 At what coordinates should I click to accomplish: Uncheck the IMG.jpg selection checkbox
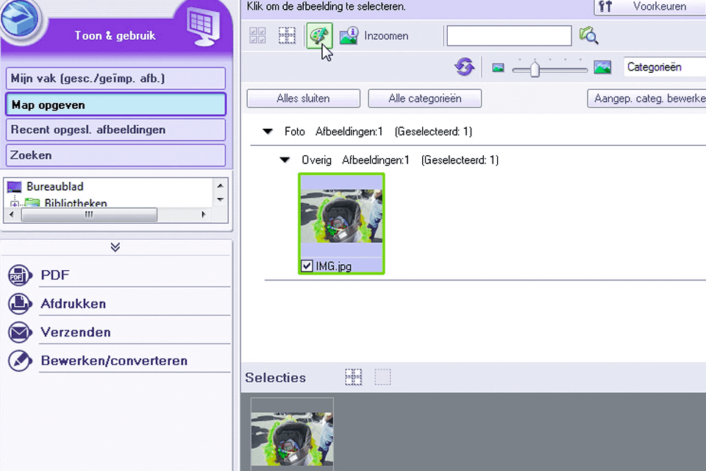tap(307, 266)
